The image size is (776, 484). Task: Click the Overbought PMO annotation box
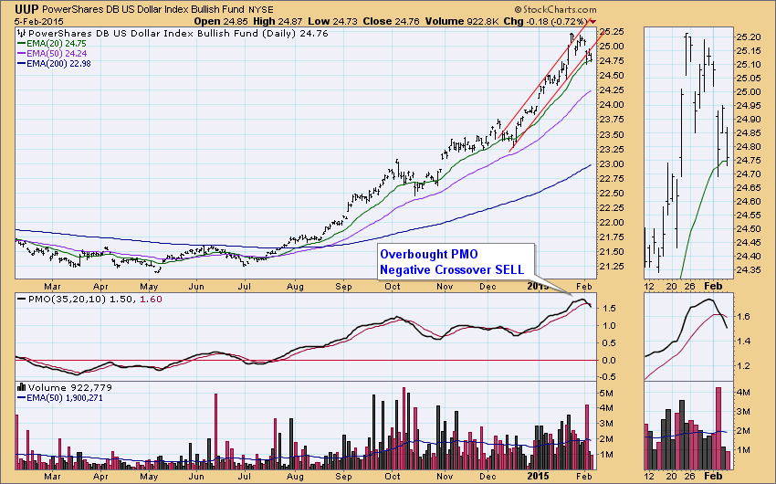pyautogui.click(x=456, y=262)
